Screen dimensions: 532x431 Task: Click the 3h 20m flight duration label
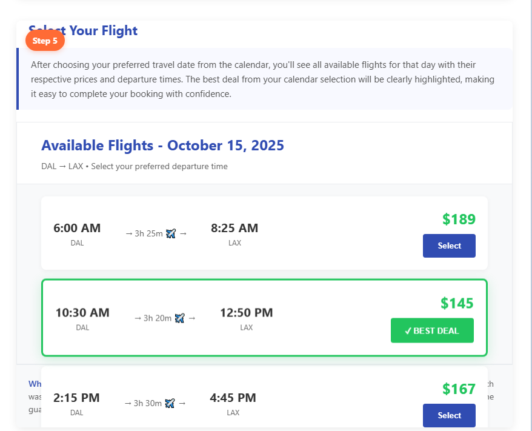point(158,318)
